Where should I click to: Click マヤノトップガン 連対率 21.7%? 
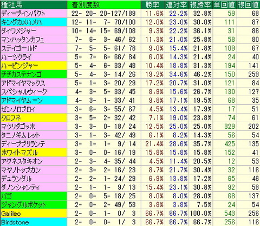click(178, 170)
